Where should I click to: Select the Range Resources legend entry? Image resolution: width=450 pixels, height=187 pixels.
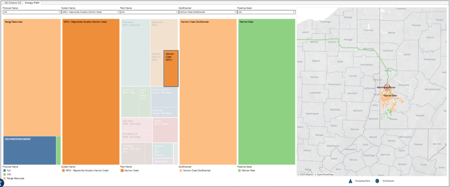click(13, 178)
